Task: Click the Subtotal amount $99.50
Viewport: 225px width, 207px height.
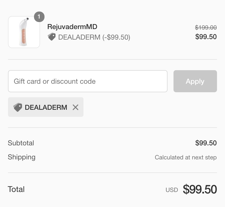Action: pyautogui.click(x=206, y=143)
